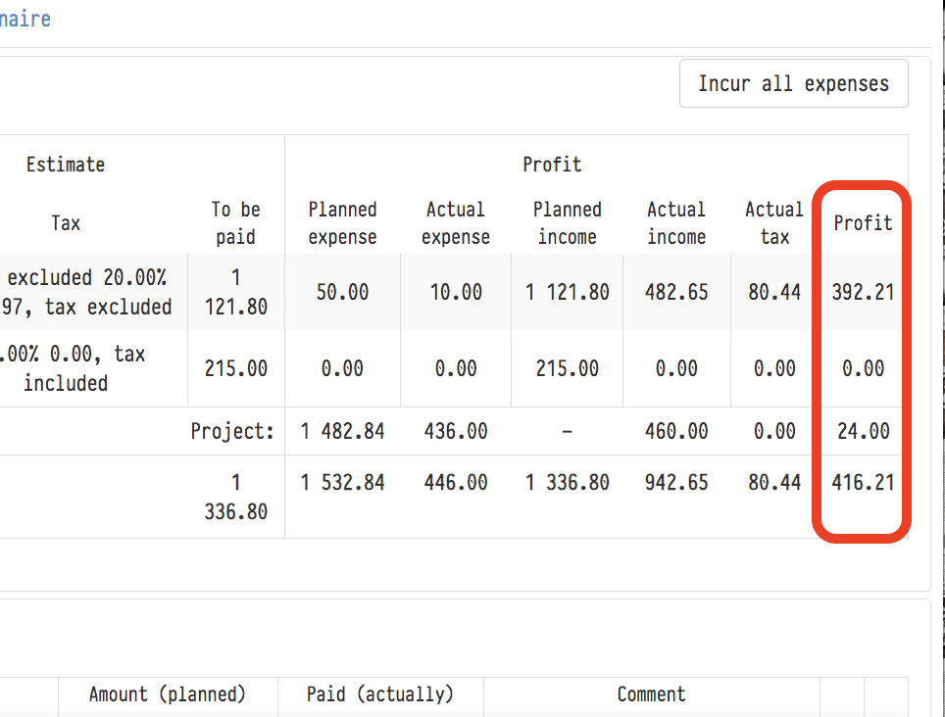Image resolution: width=945 pixels, height=717 pixels.
Task: Select the Planned income column header
Action: pos(567,223)
